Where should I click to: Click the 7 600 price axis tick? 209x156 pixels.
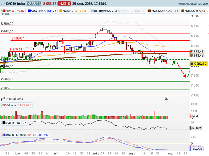point(195,85)
